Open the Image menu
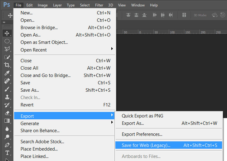Image resolution: width=227 pixels, height=161 pixels. point(43,5)
